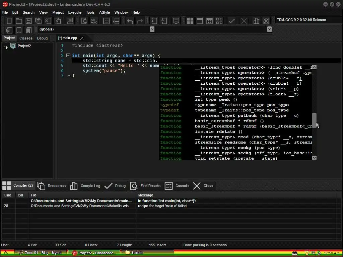The image size is (343, 257).
Task: Click the Close bottom panel button
Action: click(x=203, y=186)
